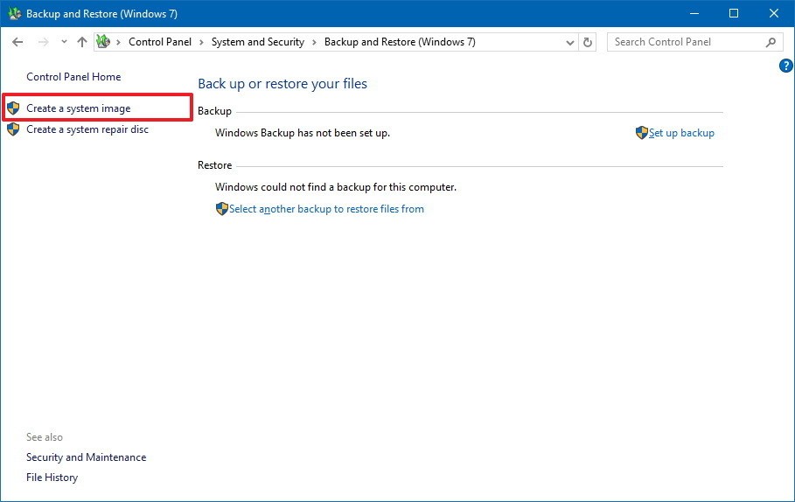Open Create a system repair disc
Screen dimensions: 795x502
tap(87, 129)
